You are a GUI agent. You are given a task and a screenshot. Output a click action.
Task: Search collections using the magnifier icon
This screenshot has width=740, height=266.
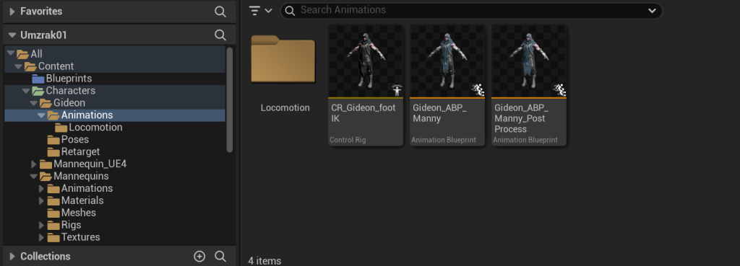220,256
